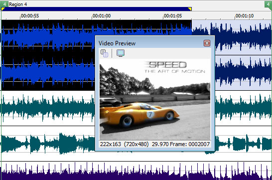Click the orange race car video frame
The width and height of the screenshot is (272, 180).
155,100
